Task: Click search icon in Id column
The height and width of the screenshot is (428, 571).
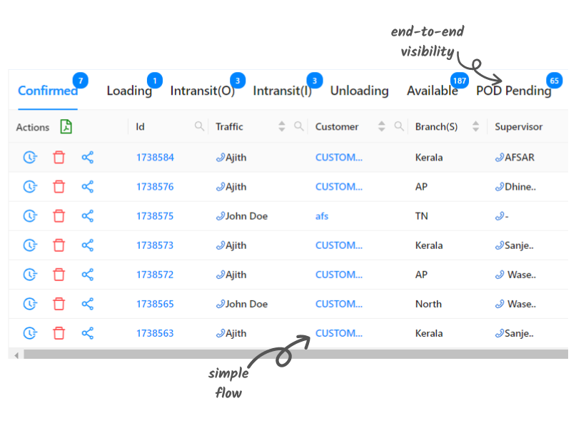Action: (x=199, y=127)
